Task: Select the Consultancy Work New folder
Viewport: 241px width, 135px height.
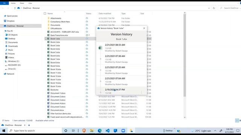Action: pos(60,22)
